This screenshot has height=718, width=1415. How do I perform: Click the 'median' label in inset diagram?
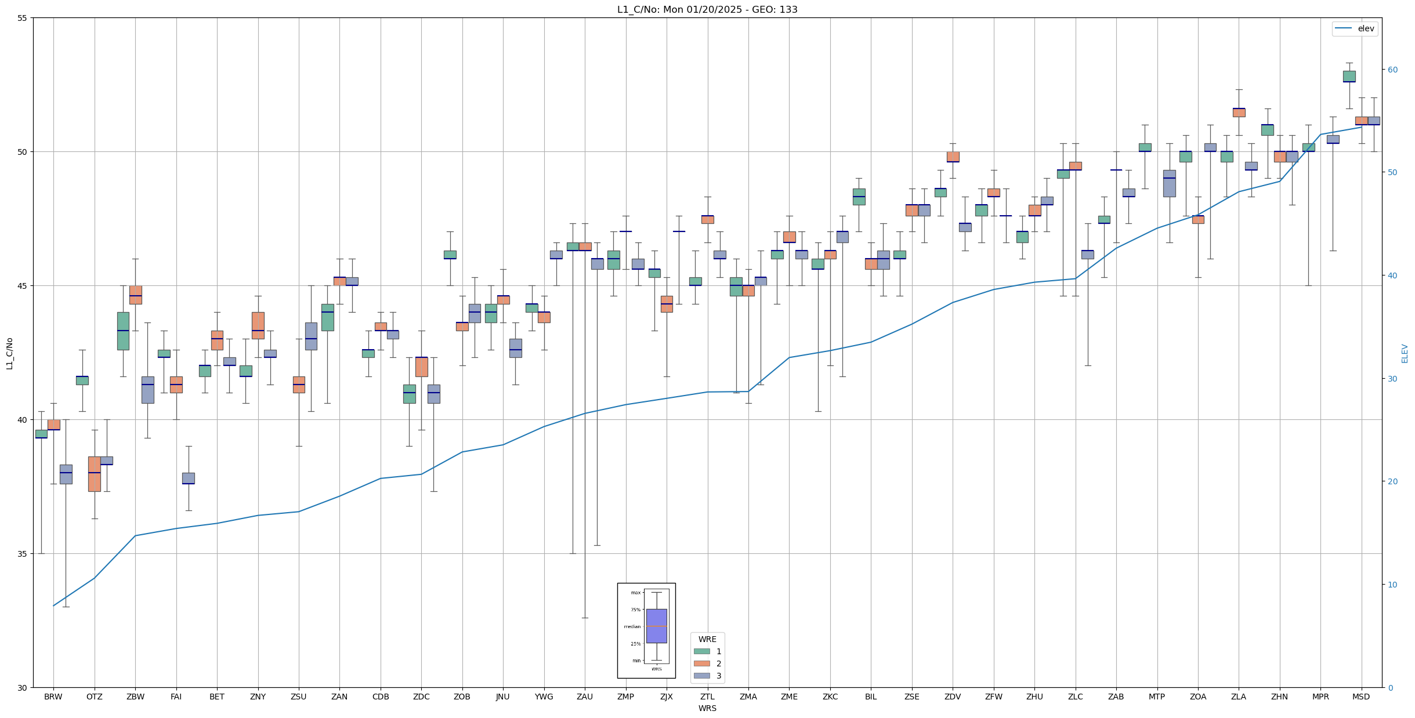[632, 626]
